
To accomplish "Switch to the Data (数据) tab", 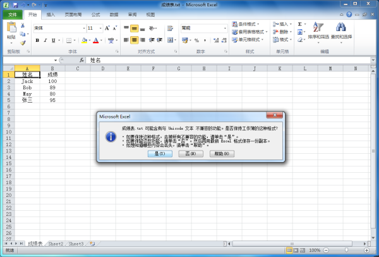I will 114,15.
